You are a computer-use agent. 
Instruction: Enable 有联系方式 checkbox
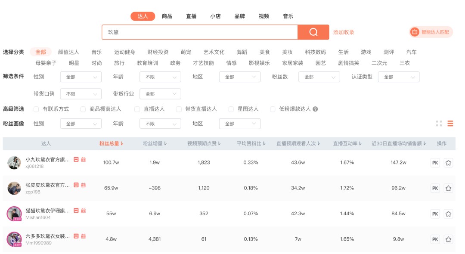tap(36, 109)
